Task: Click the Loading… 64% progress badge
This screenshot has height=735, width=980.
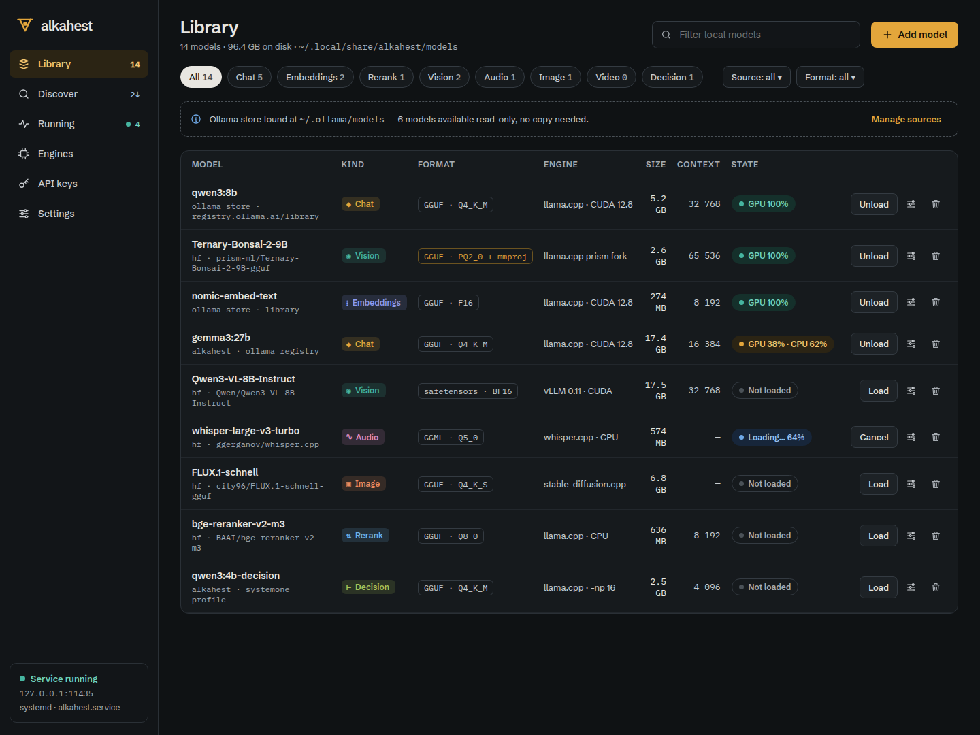Action: pyautogui.click(x=772, y=437)
